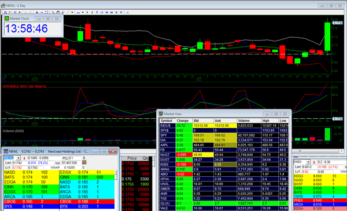Zoom in with the chart plus icon
The height and width of the screenshot is (211, 347).
[x=37, y=12]
